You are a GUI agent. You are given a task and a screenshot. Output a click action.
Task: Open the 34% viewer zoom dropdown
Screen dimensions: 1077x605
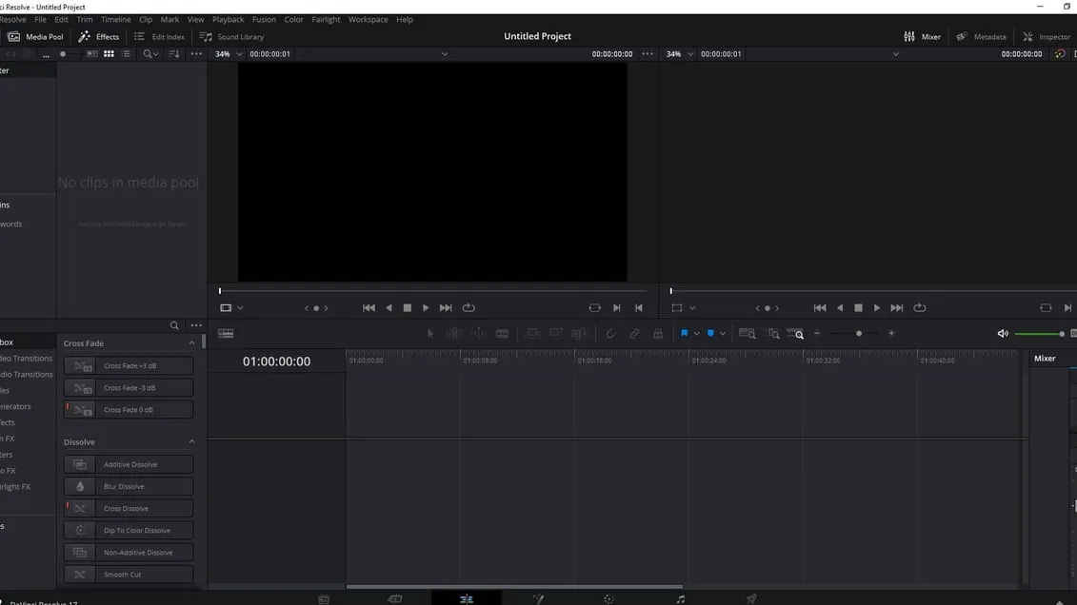tap(229, 53)
